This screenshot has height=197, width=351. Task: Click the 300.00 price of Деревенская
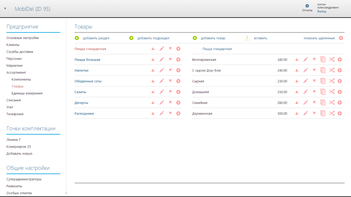click(x=282, y=113)
